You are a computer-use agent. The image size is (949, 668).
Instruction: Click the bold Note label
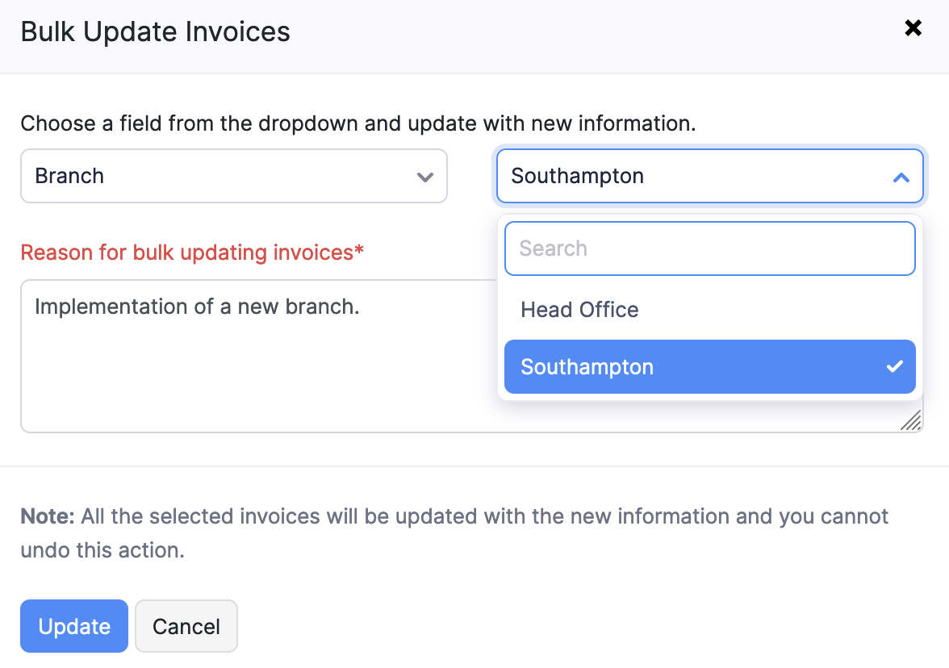(48, 516)
